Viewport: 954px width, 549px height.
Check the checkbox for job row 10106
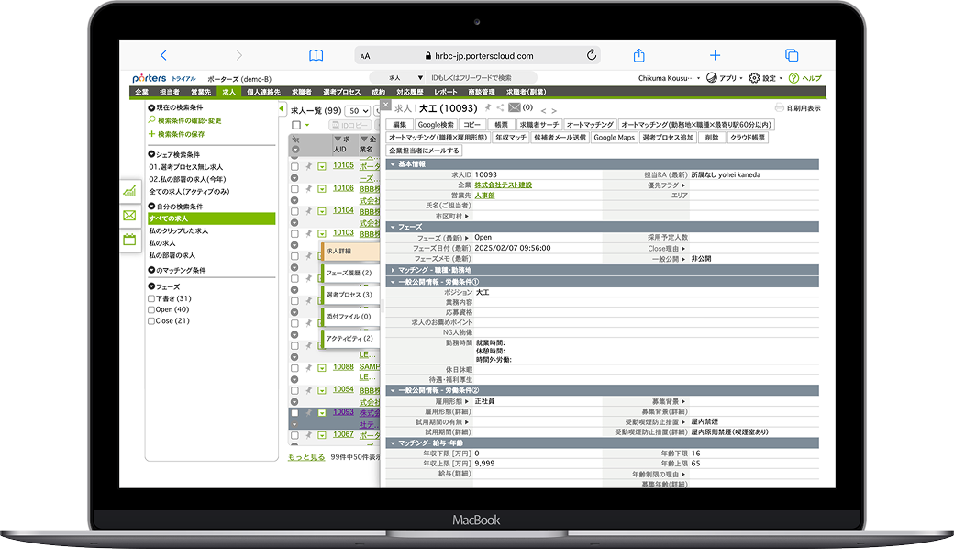[x=294, y=189]
